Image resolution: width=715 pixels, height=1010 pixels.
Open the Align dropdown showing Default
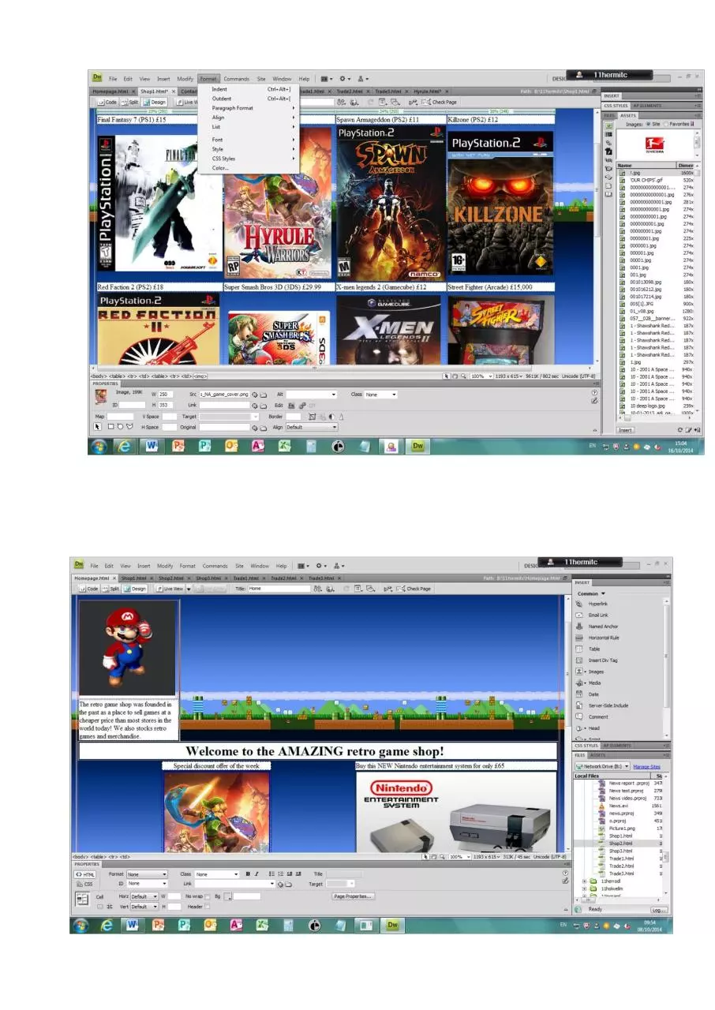coord(312,427)
